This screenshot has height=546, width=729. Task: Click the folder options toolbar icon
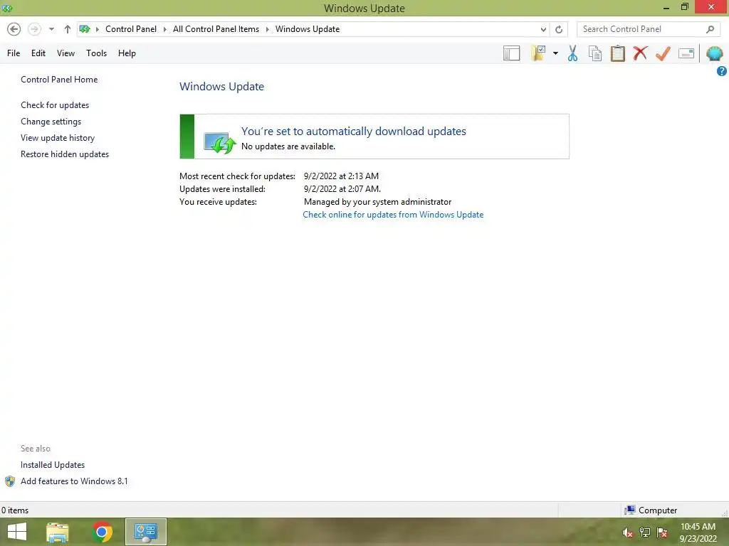tap(538, 53)
